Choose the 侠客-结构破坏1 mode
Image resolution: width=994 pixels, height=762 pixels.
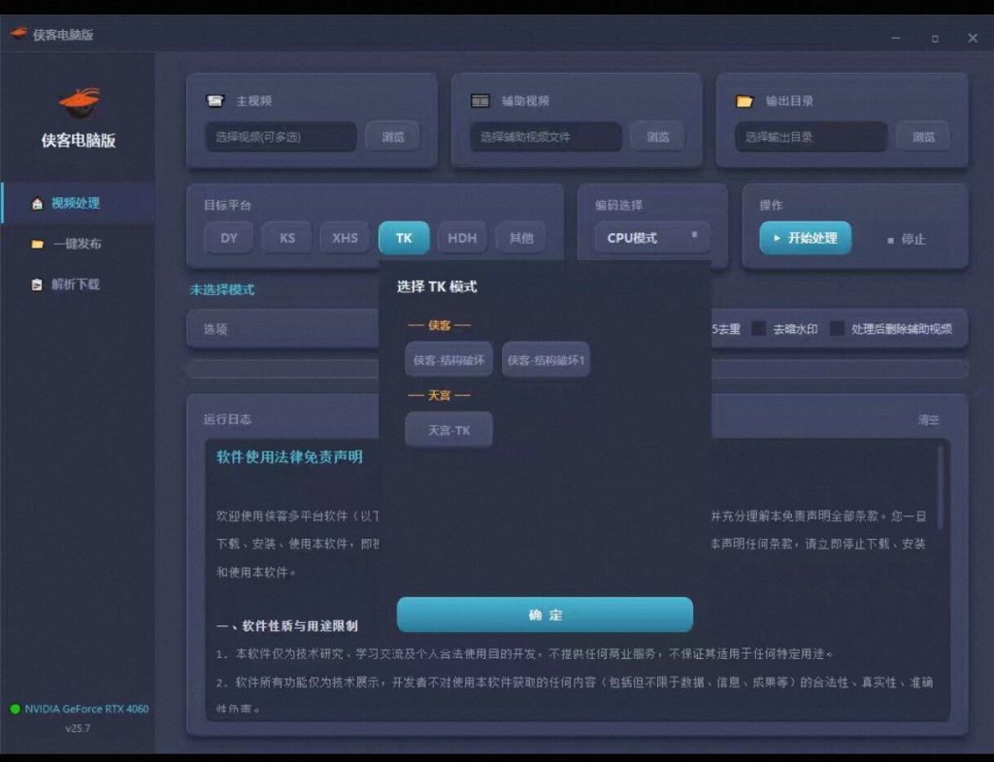point(546,360)
